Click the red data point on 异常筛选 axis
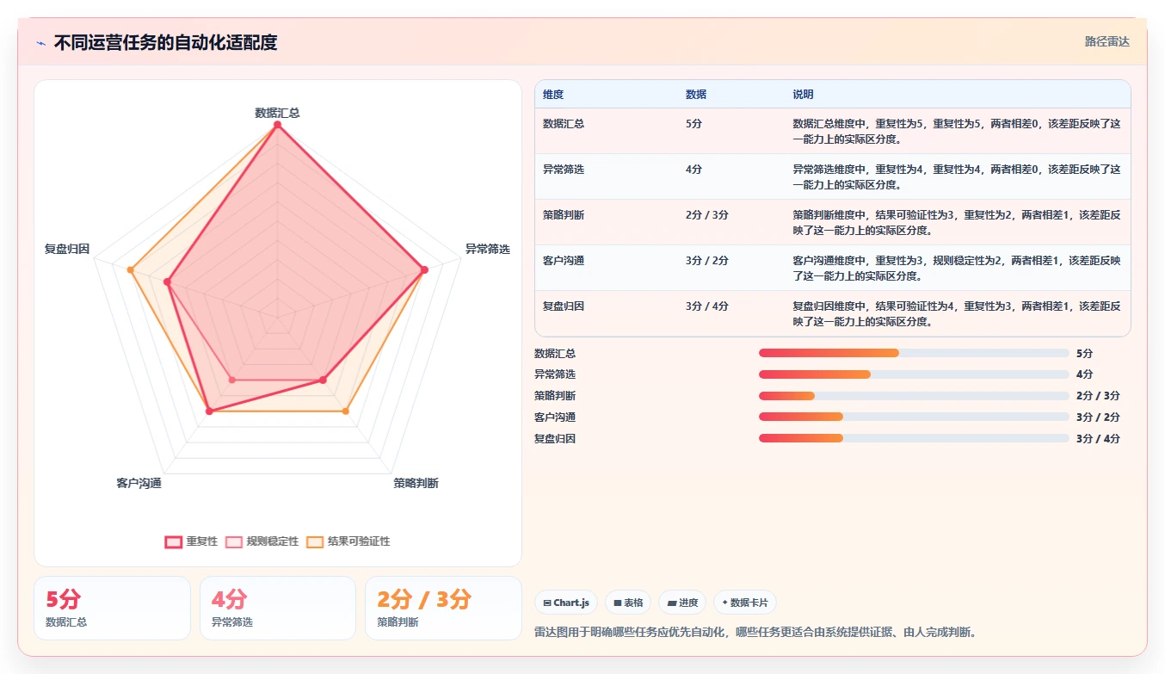This screenshot has width=1165, height=674. pos(424,270)
